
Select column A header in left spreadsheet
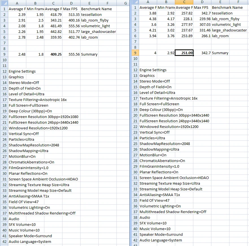coord(17,3)
